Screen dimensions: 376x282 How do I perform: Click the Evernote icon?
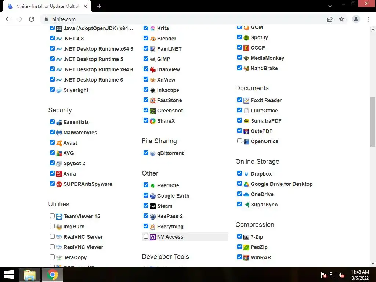pyautogui.click(x=153, y=185)
